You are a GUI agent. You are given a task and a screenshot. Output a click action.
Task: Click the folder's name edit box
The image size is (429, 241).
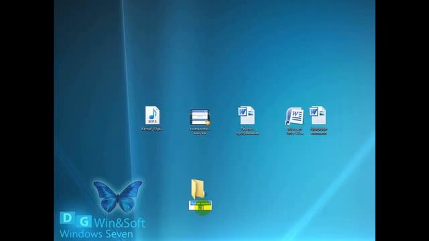pyautogui.click(x=200, y=206)
